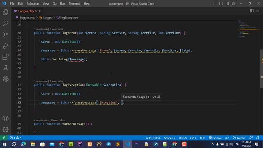Screen dimensions: 263x148
Task: Click the underlined $message on line 26
Action: (76, 59)
